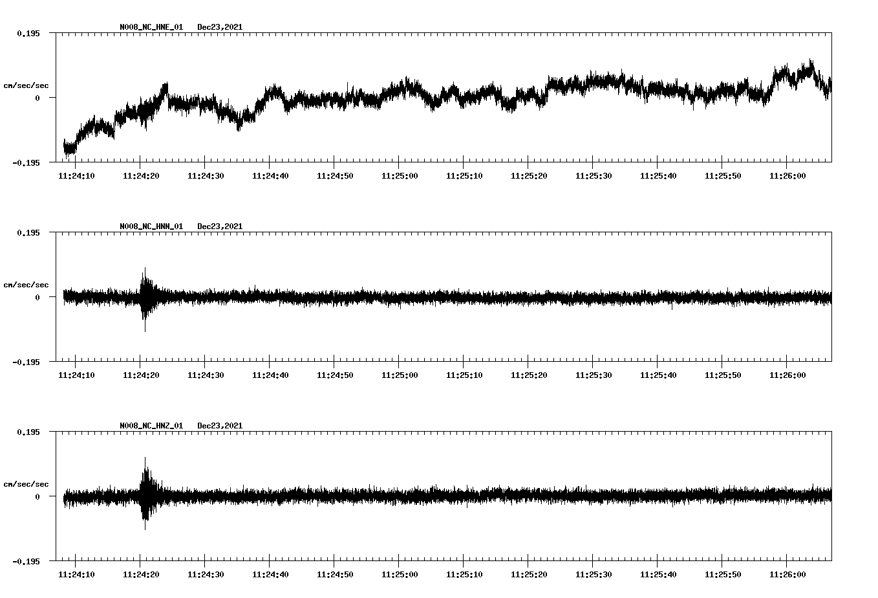Click the N008_NC_HNN_01 channel title
Viewport: 878px width, 598px height.
coord(151,227)
